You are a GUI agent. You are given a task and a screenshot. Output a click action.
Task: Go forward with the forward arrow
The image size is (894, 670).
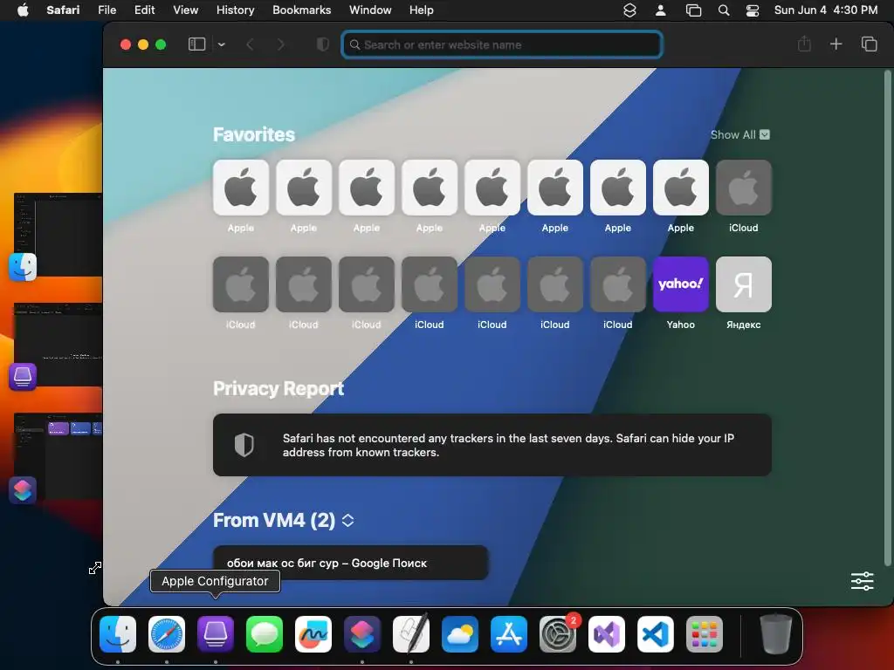tap(280, 44)
